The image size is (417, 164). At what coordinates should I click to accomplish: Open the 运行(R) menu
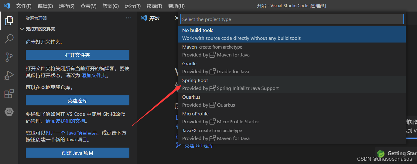[x=133, y=6]
